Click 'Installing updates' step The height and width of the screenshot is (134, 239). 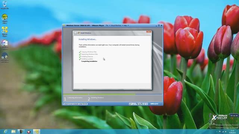87,59
